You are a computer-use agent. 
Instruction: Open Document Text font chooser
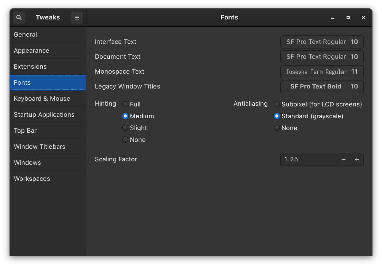322,57
